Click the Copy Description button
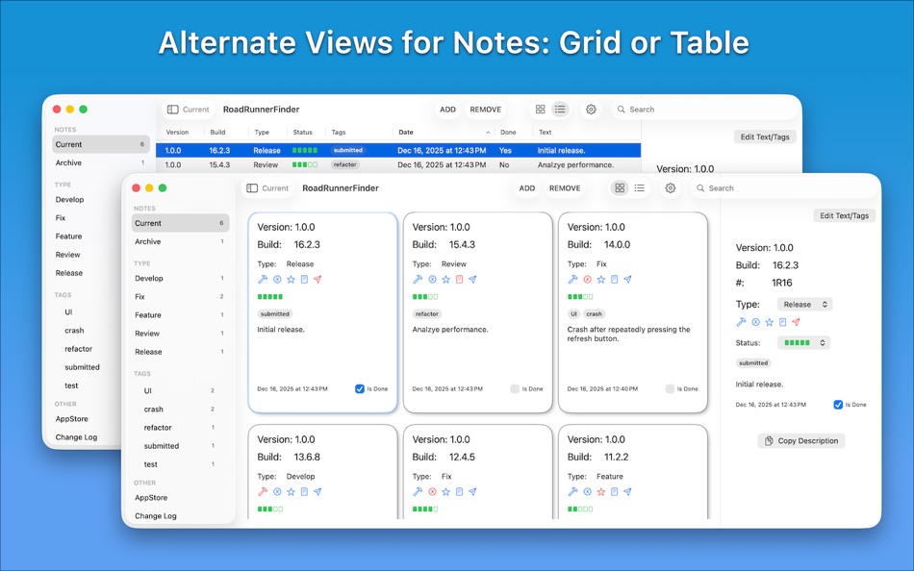 [801, 440]
